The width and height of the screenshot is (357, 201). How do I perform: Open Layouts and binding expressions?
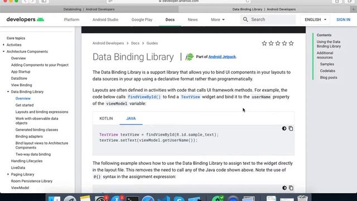pos(42,112)
